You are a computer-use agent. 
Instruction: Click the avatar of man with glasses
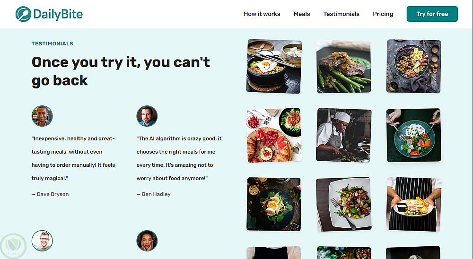pos(42,241)
